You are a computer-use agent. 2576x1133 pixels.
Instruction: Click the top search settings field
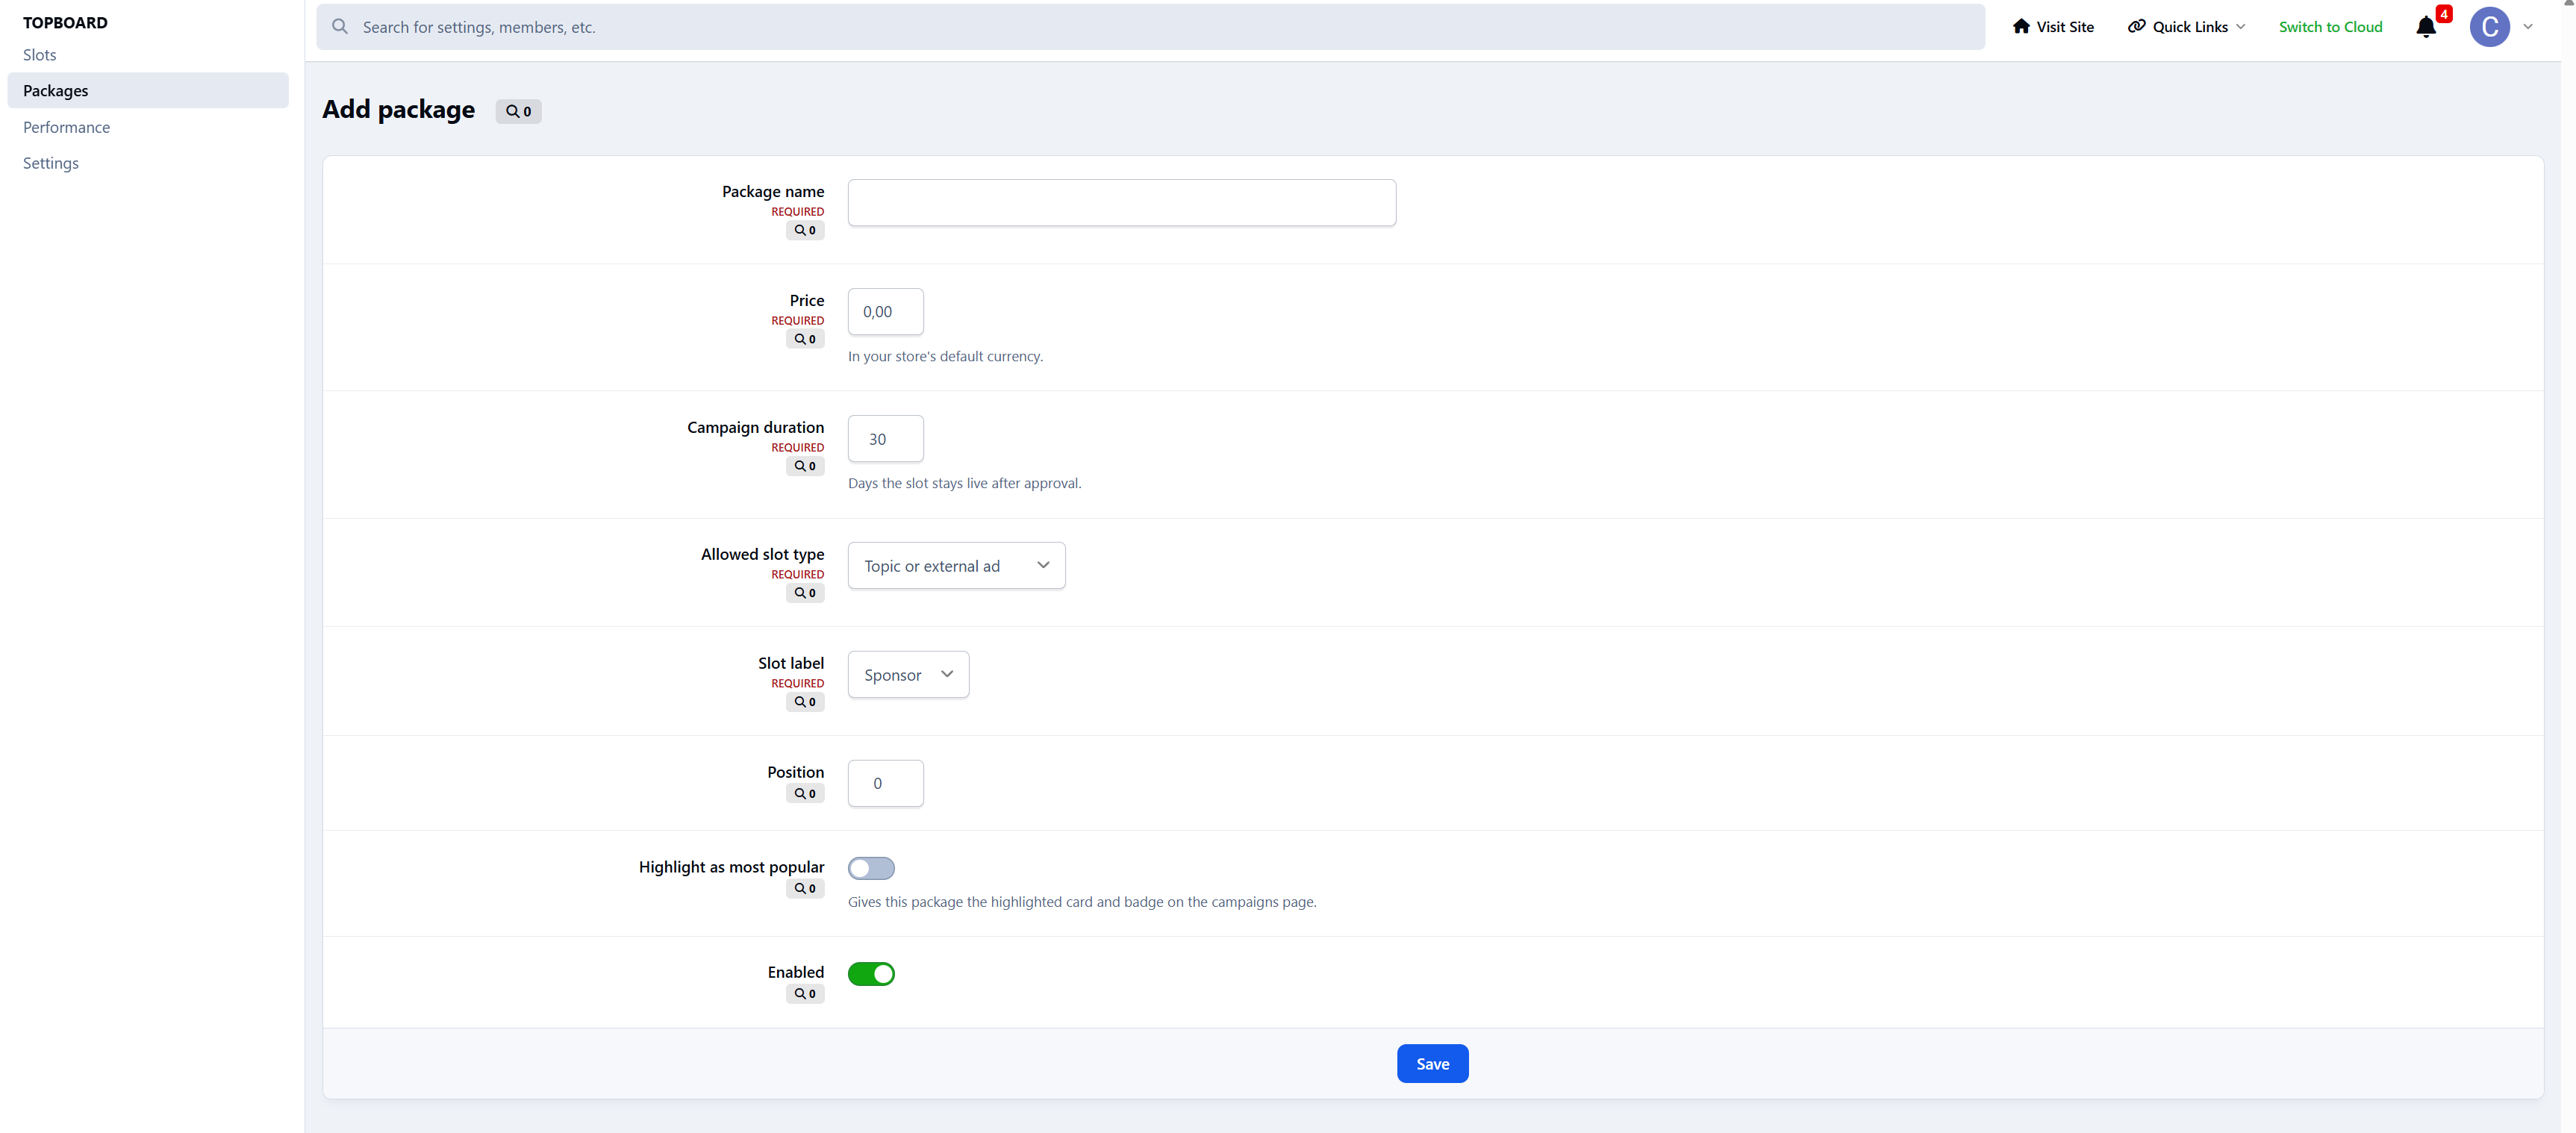pos(1150,27)
